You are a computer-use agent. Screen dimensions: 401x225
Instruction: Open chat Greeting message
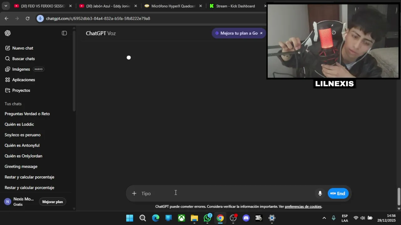[21, 167]
